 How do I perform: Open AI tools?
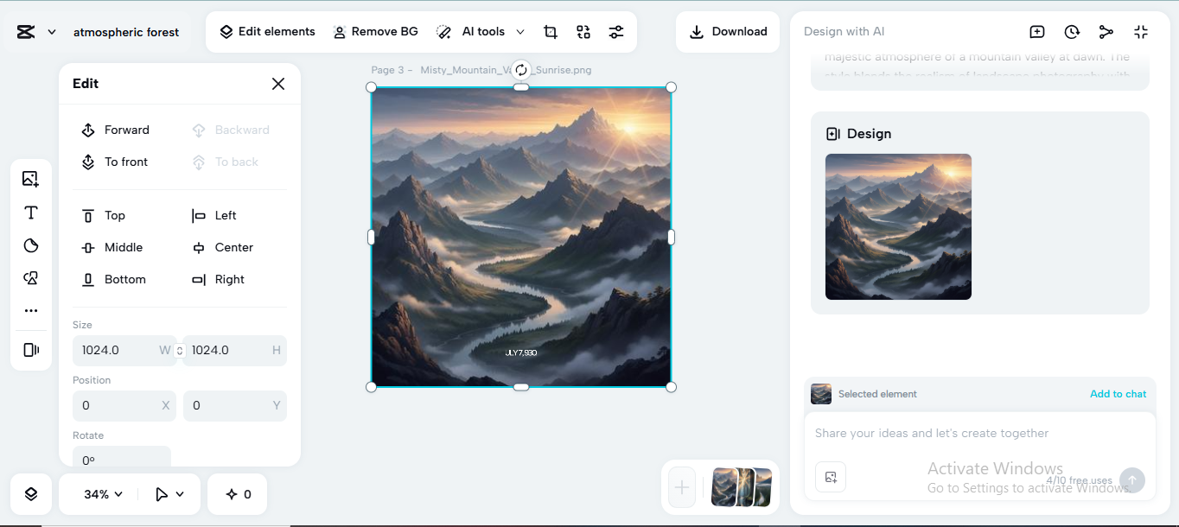coord(471,32)
